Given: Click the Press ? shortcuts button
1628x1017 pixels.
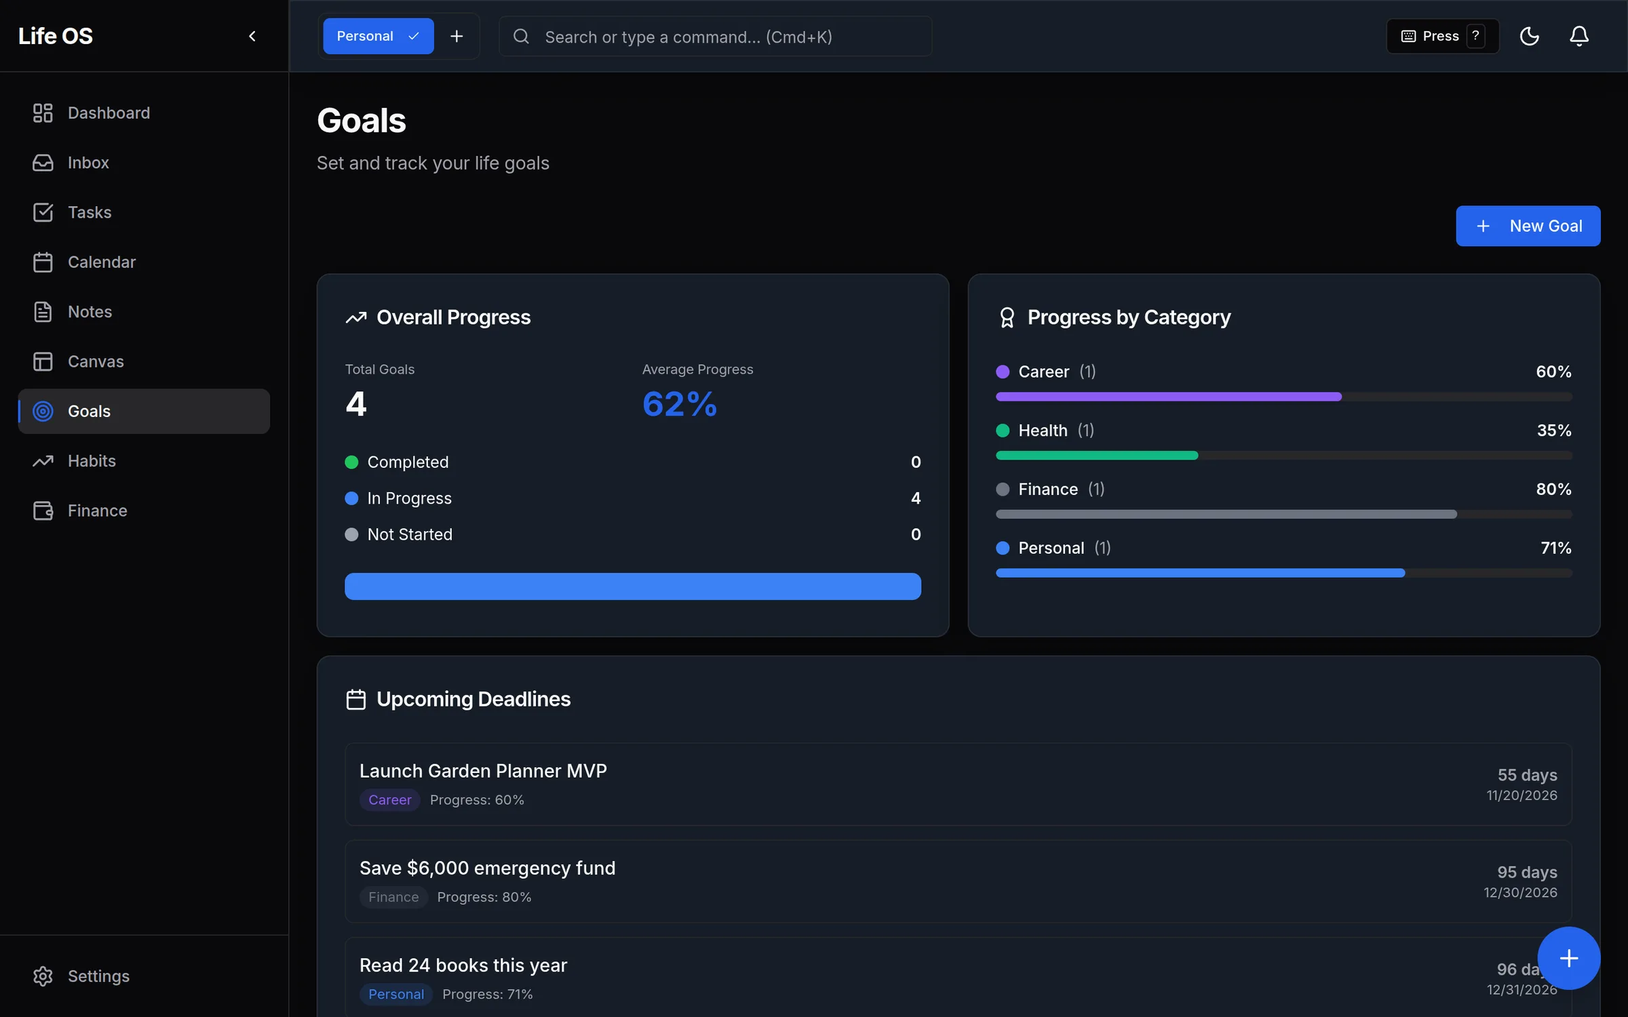Looking at the screenshot, I should [1443, 36].
